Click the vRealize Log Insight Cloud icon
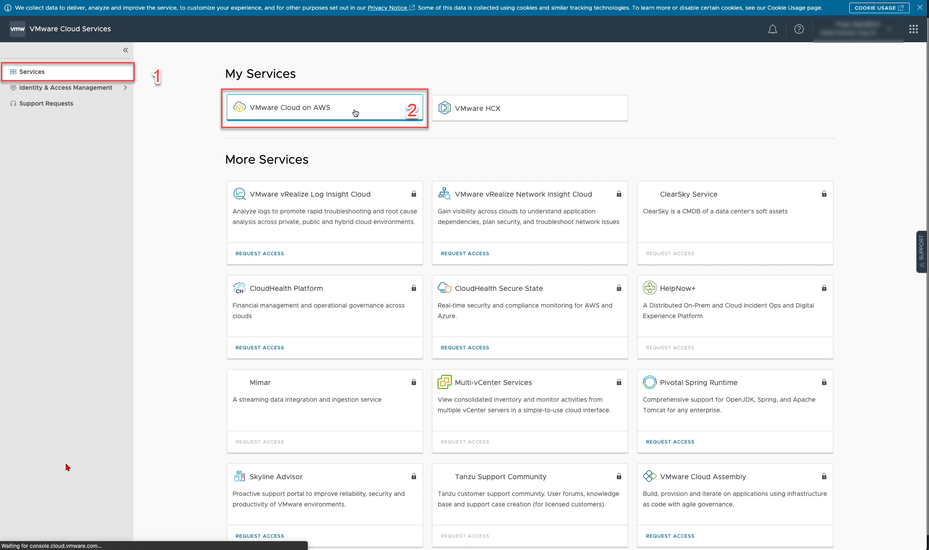The width and height of the screenshot is (929, 550). [x=240, y=194]
